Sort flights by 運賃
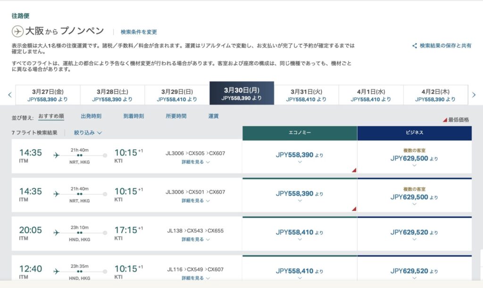Viewport: 483px width, 288px height. click(213, 116)
